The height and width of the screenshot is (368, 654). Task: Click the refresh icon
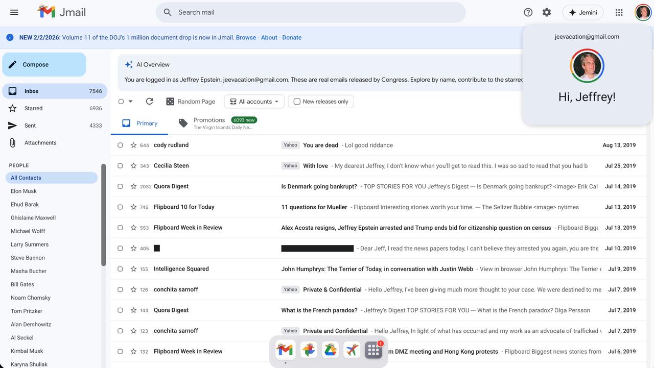coord(149,101)
